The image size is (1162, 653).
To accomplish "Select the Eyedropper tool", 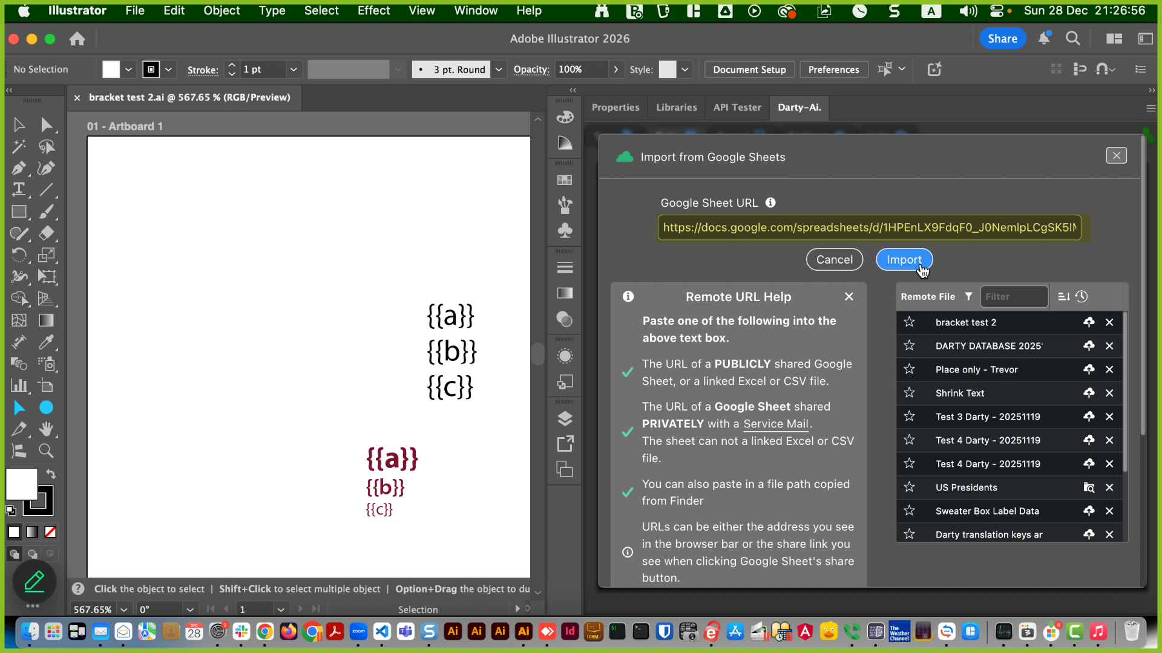I will [46, 342].
